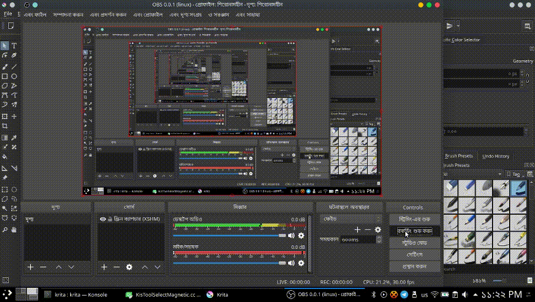The height and width of the screenshot is (302, 535).
Task: Open Krita's Tag button in Brush Presets
Action: click(515, 174)
